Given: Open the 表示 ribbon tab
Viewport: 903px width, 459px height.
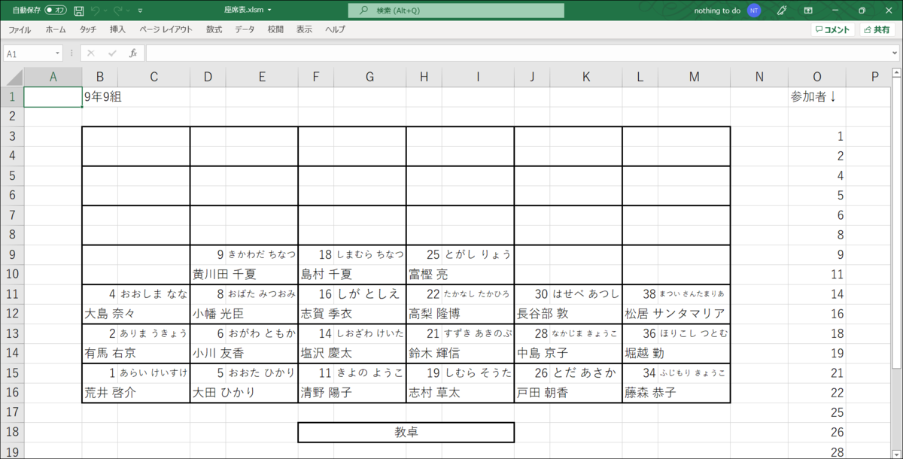Looking at the screenshot, I should (304, 29).
